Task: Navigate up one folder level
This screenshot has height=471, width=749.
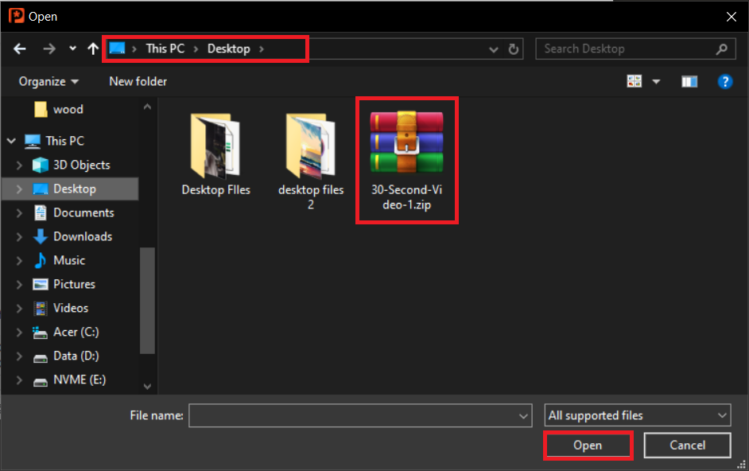Action: (x=92, y=49)
